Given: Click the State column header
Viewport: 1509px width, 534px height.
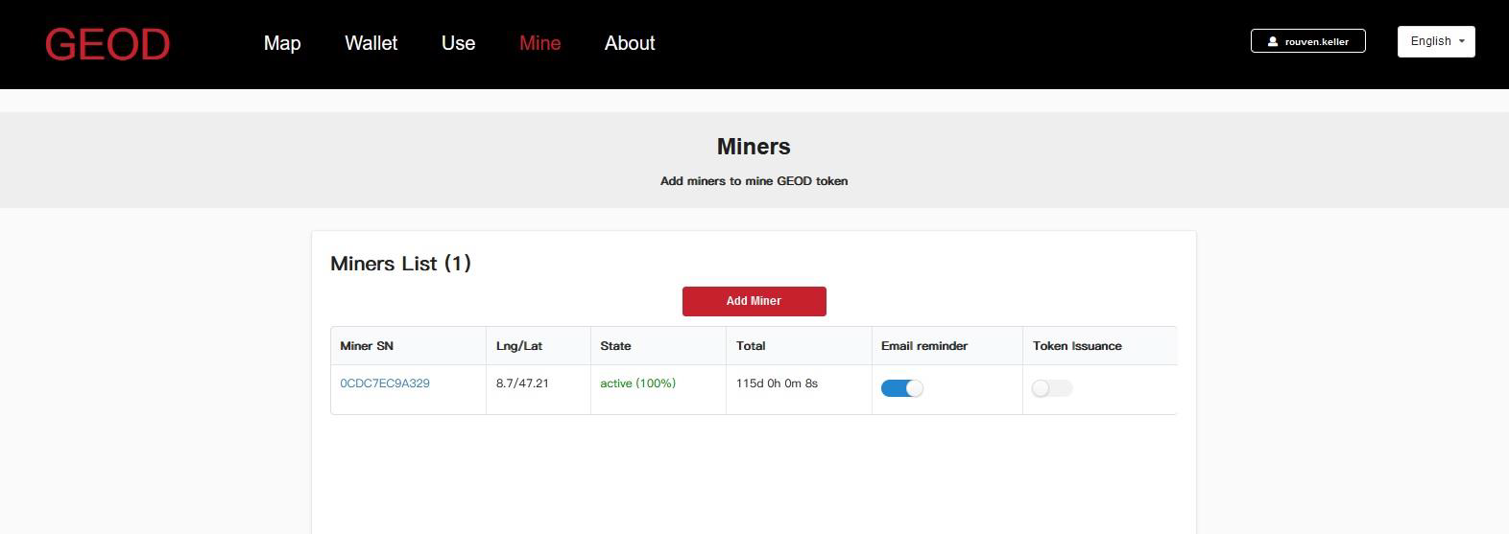Looking at the screenshot, I should (x=615, y=346).
